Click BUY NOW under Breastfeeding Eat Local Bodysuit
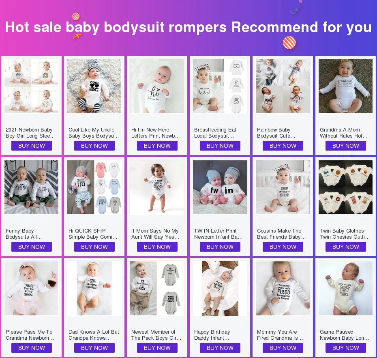377x358 pixels. pyautogui.click(x=220, y=146)
